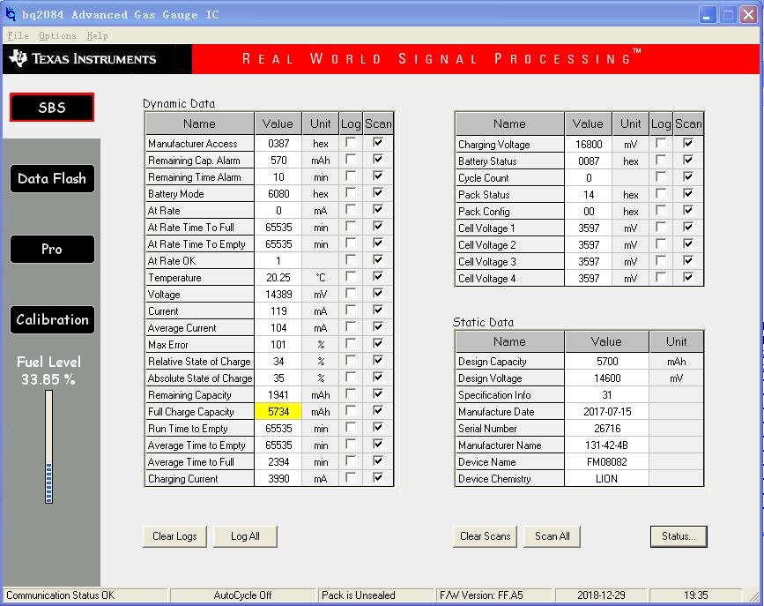Switch to the SBS screen
This screenshot has width=764, height=606.
(52, 108)
